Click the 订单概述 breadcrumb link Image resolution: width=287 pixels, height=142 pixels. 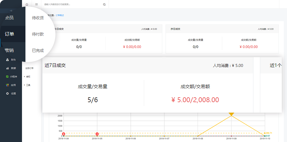click(60, 15)
